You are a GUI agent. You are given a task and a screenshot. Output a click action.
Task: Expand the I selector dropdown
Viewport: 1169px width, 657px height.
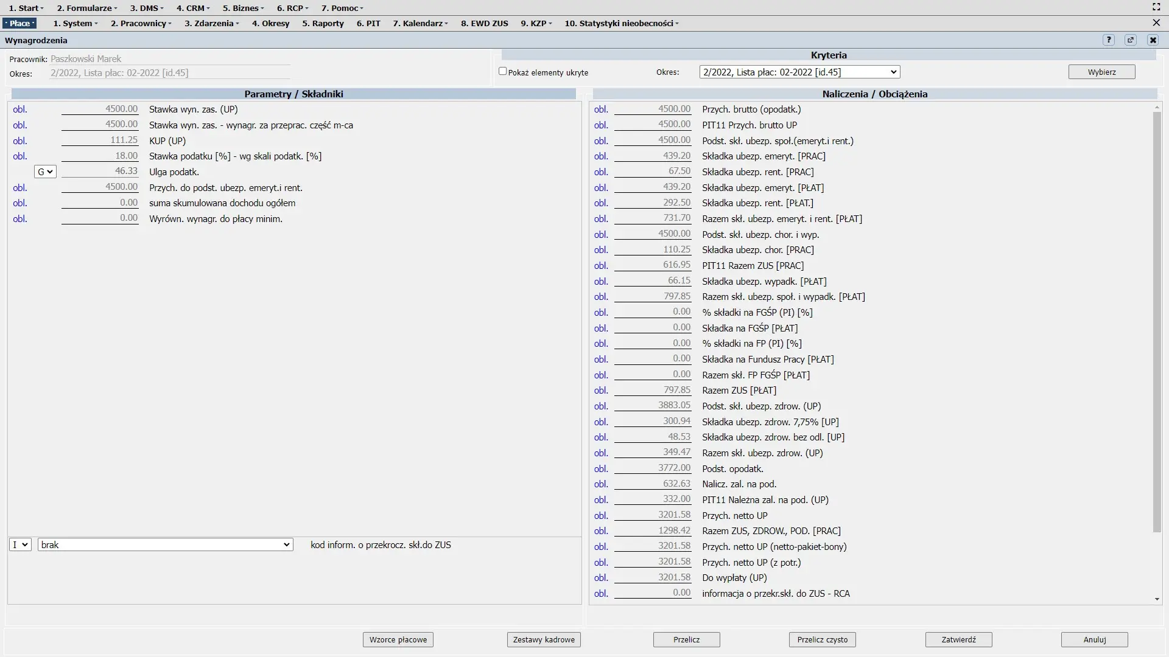click(20, 545)
